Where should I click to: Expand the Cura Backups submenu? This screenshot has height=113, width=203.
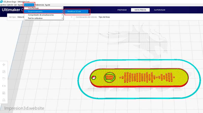[x=44, y=8]
